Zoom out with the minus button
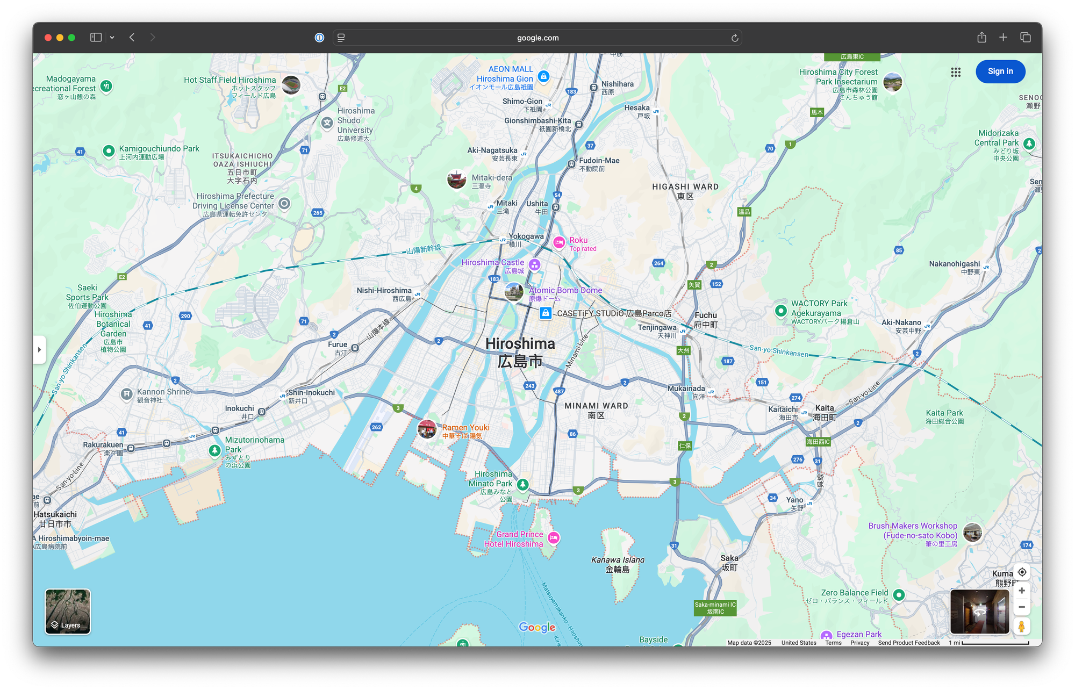Screen dimensions: 1075x690 tap(1022, 607)
